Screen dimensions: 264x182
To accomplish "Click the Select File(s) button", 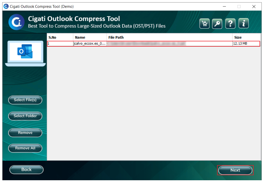I will pos(25,100).
